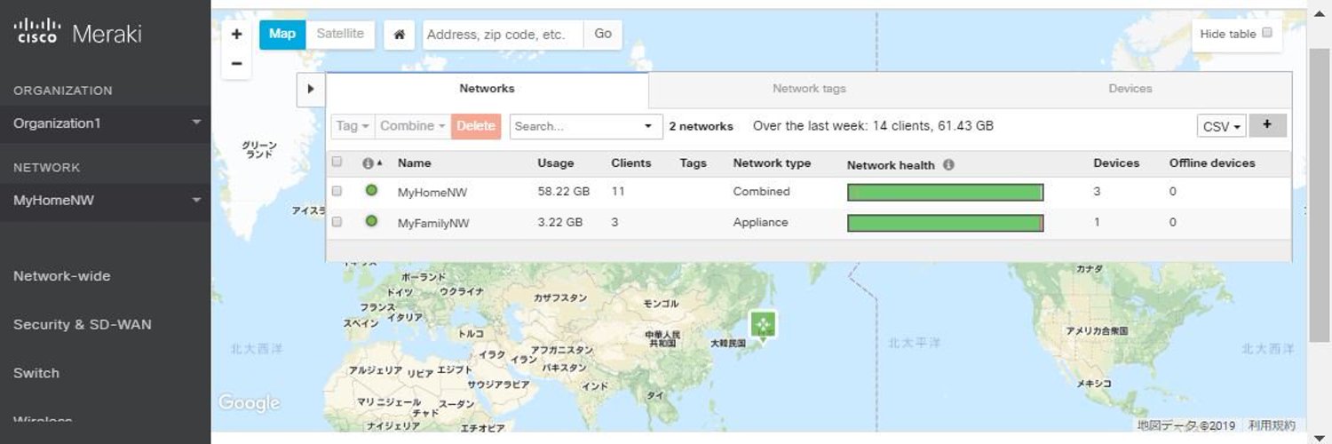Click the green network marker on map
The height and width of the screenshot is (444, 1332).
763,324
